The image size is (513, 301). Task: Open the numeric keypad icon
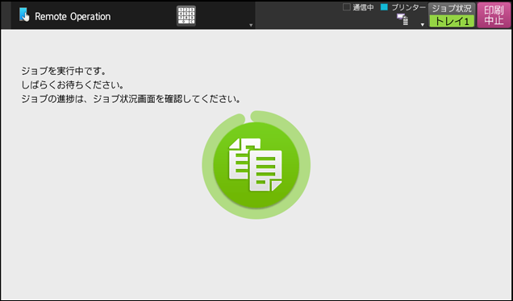coord(186,16)
